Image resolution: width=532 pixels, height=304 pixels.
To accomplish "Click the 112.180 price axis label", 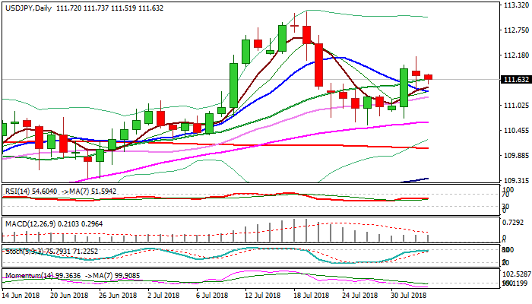I will coord(516,55).
